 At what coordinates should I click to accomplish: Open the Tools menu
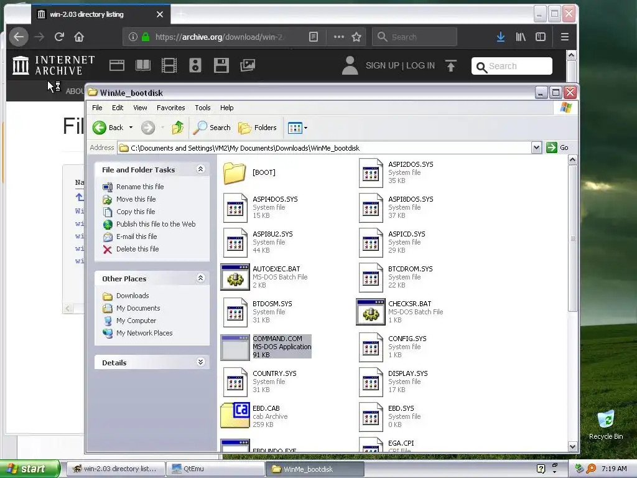click(202, 108)
